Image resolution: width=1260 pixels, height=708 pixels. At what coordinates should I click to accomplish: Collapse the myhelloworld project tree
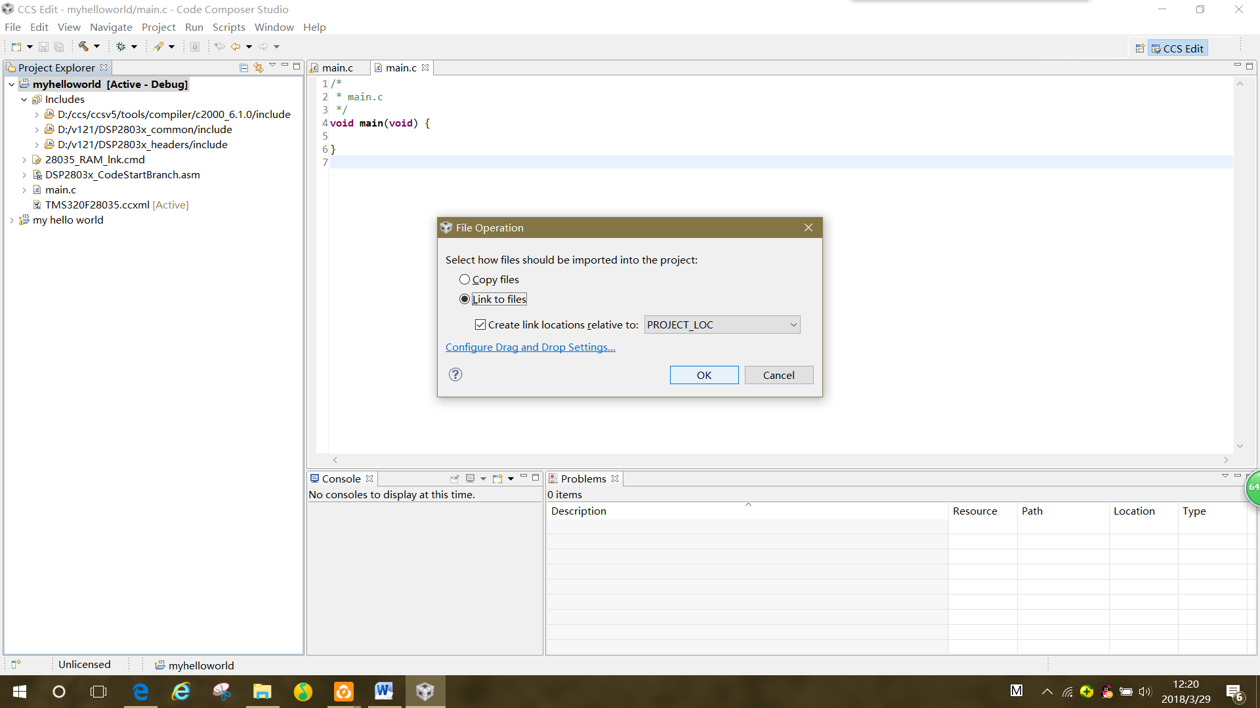tap(11, 85)
